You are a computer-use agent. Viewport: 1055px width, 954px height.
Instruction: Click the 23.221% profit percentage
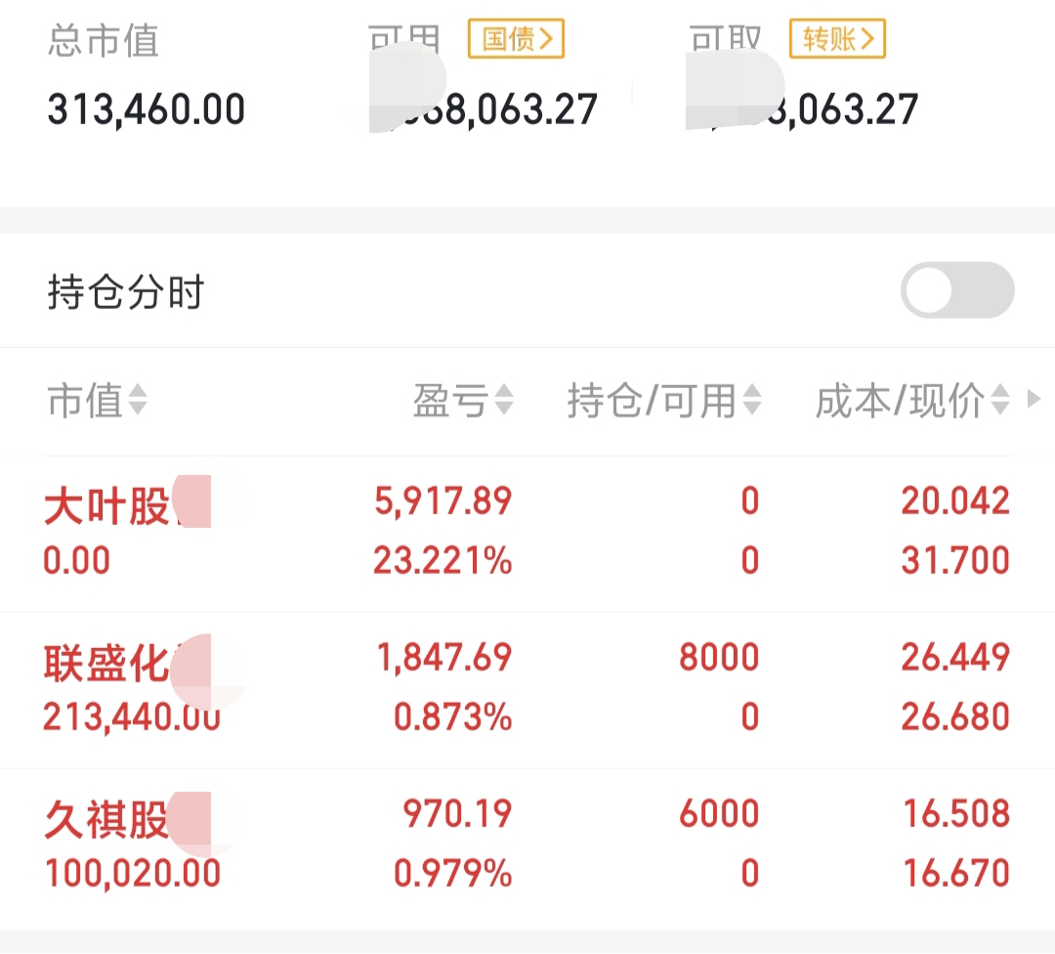tap(443, 560)
